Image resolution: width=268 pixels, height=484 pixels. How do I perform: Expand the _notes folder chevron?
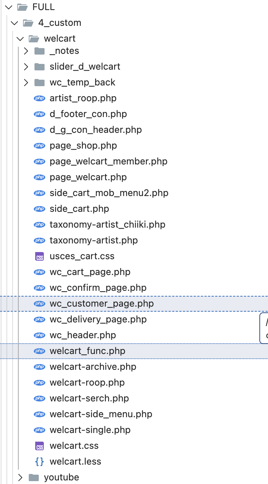pyautogui.click(x=26, y=51)
